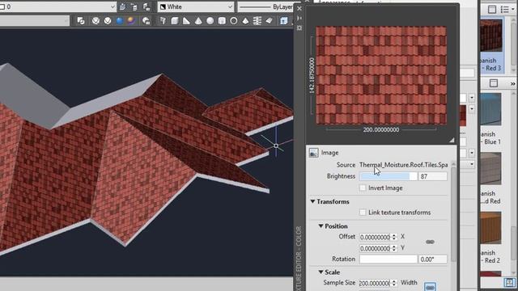The width and height of the screenshot is (518, 291).
Task: Click the roof tile texture preview image
Action: (x=381, y=75)
